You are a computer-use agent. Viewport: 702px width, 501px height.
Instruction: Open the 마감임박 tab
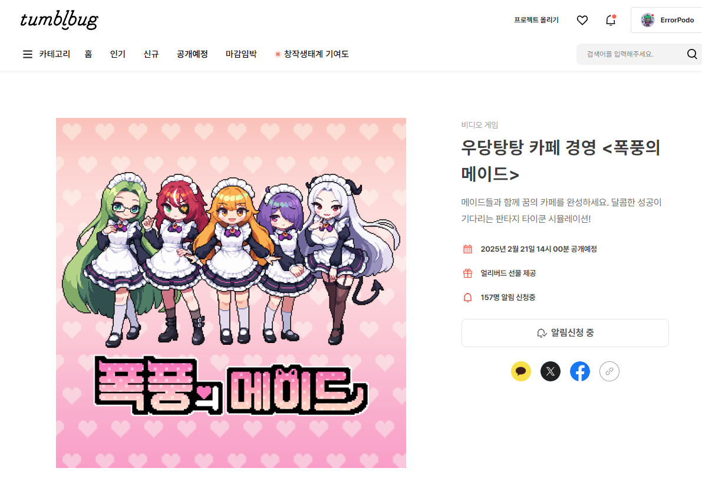coord(241,54)
